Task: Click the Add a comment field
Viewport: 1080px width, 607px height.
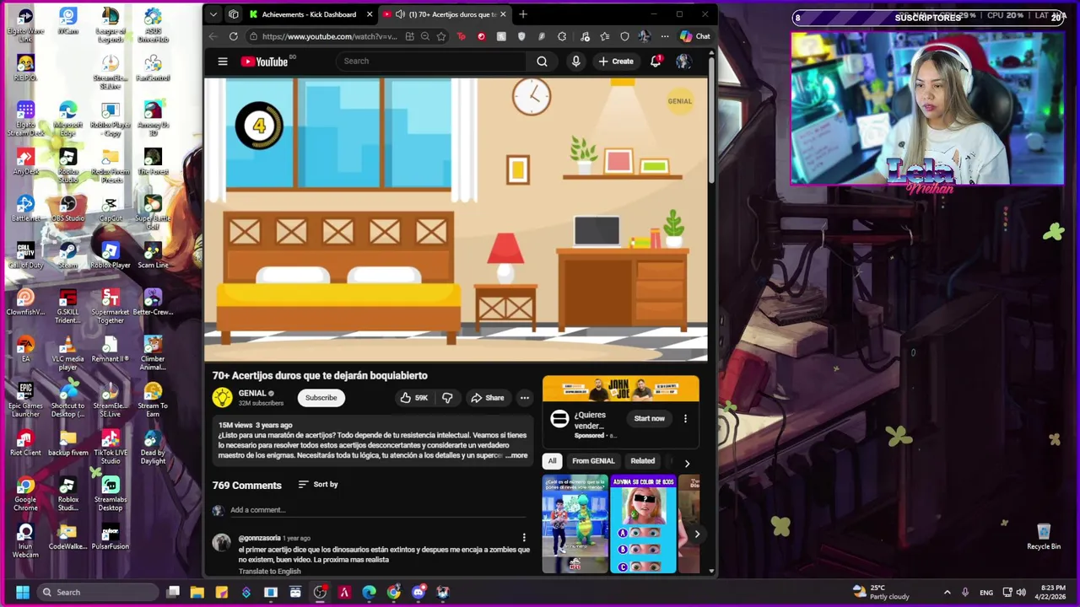Action: (378, 510)
